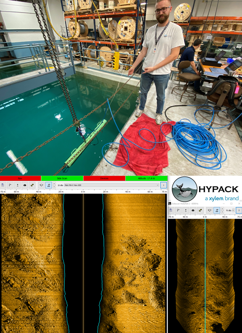This screenshot has height=333, width=242.
Task: Click the right-channel sonar image in the main waterfall
Action: (x=134, y=263)
